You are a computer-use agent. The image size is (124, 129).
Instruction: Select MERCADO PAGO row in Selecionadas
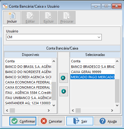pyautogui.click(x=93, y=77)
